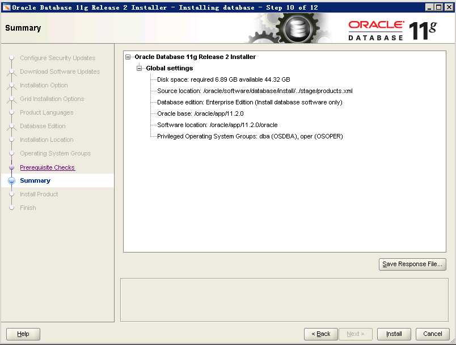Click the Install button

pyautogui.click(x=394, y=334)
